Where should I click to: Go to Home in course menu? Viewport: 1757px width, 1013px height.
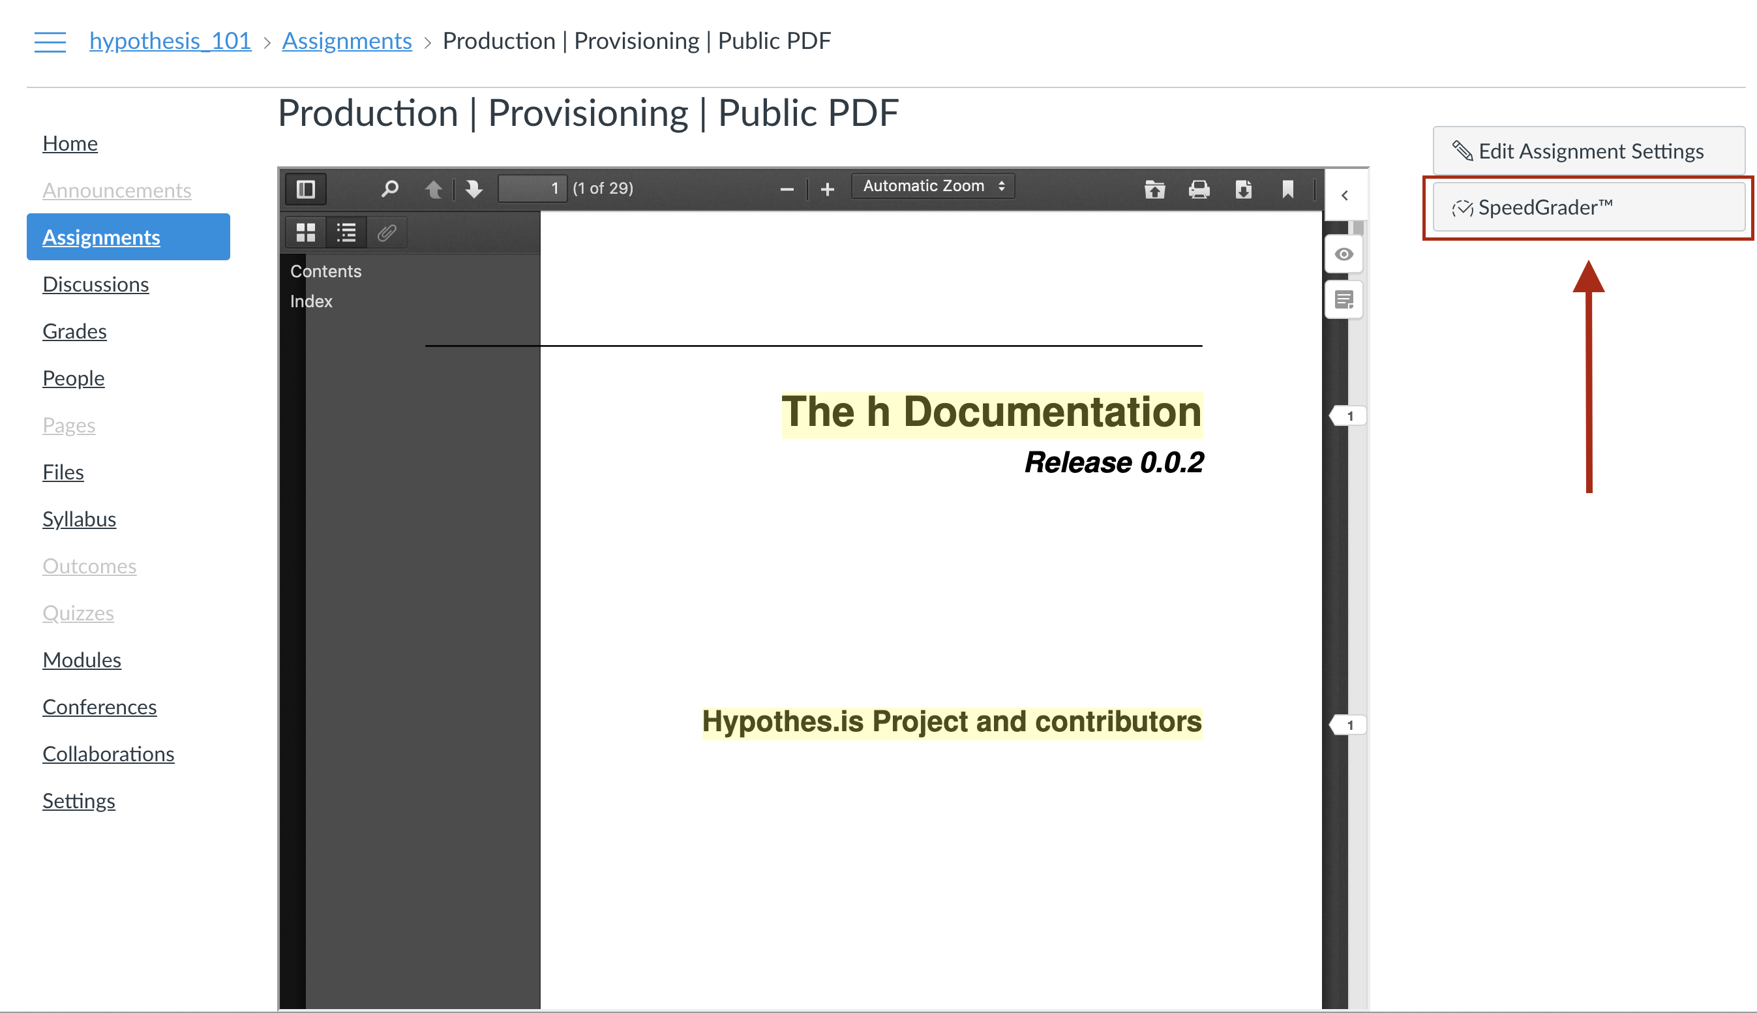tap(70, 144)
